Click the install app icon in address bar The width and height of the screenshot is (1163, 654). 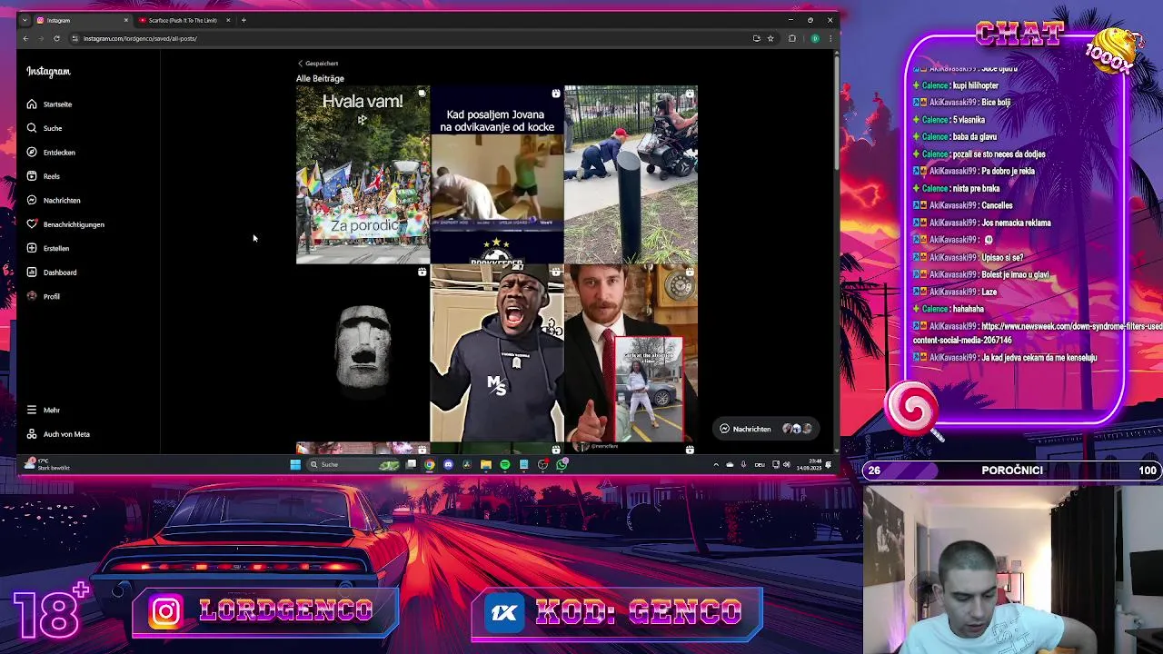(756, 38)
